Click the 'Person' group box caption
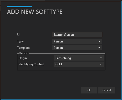122x100 pixels. [x=24, y=53]
